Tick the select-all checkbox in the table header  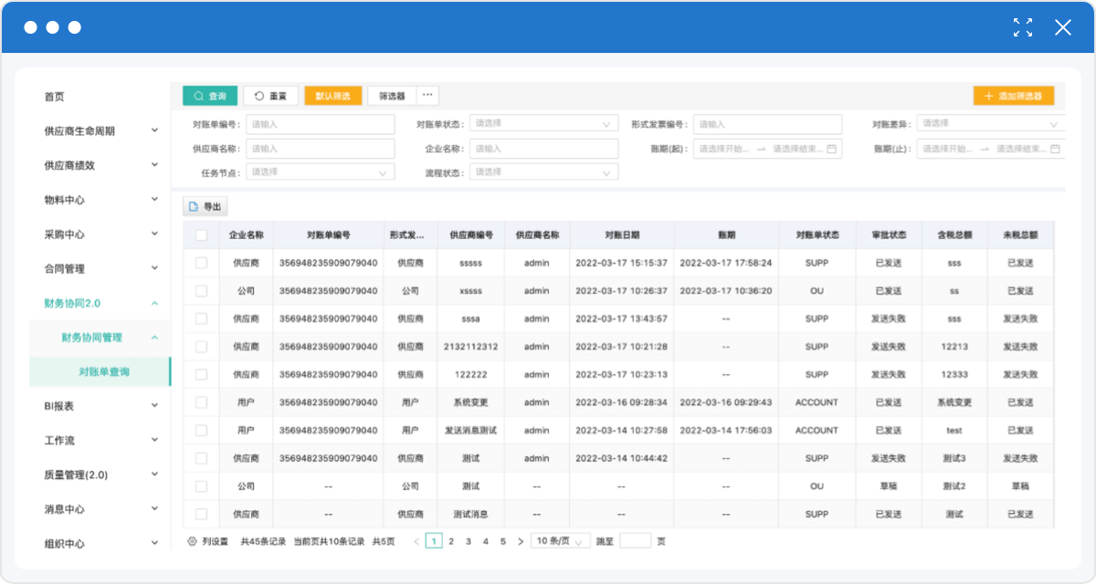(x=201, y=235)
